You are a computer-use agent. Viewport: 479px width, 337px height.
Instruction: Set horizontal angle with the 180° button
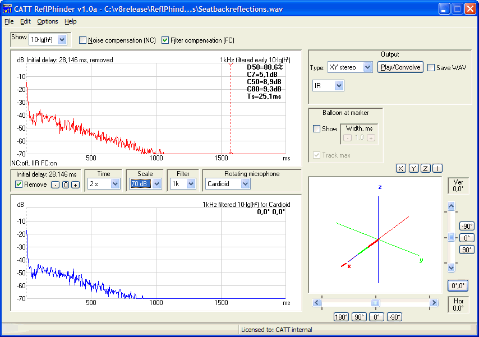342,317
